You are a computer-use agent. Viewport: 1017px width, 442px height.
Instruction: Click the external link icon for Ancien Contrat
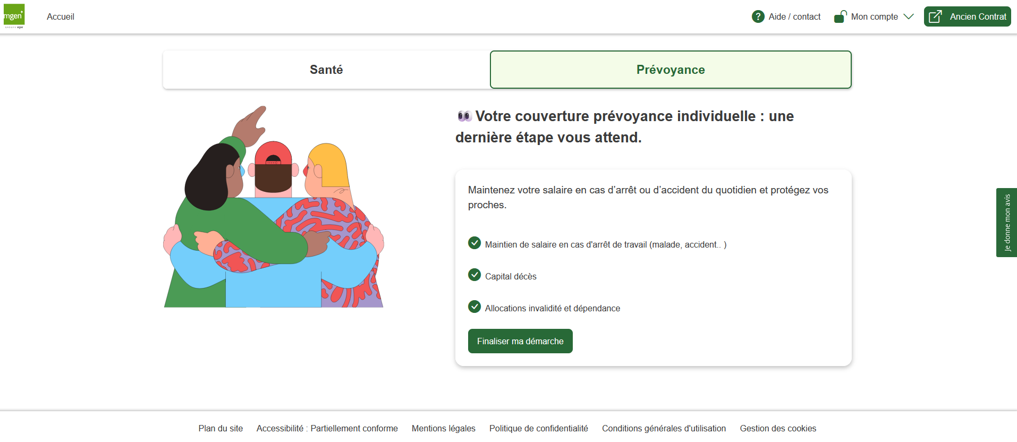point(935,16)
